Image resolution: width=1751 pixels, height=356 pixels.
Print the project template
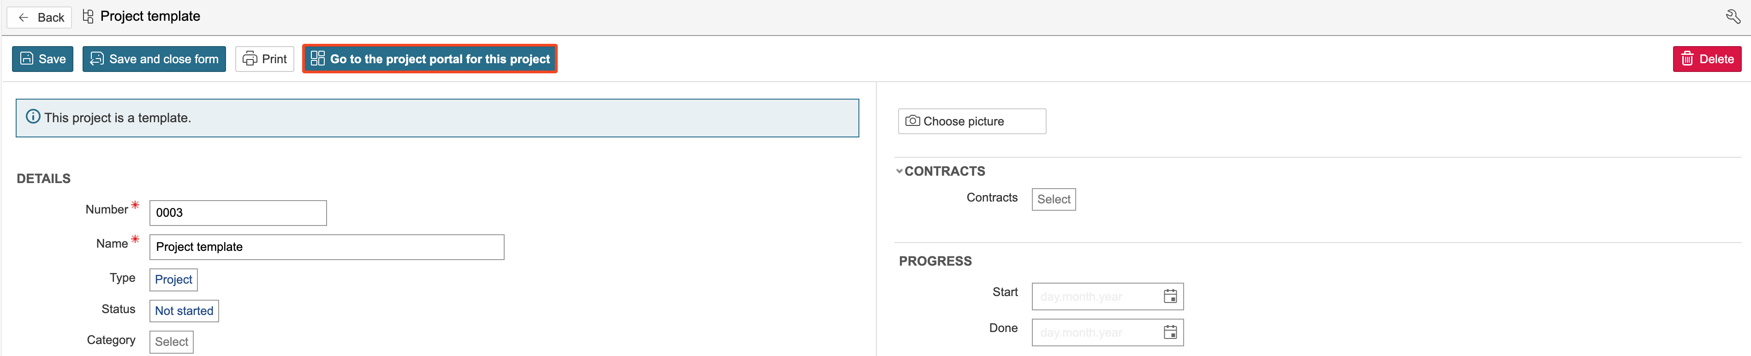[264, 59]
